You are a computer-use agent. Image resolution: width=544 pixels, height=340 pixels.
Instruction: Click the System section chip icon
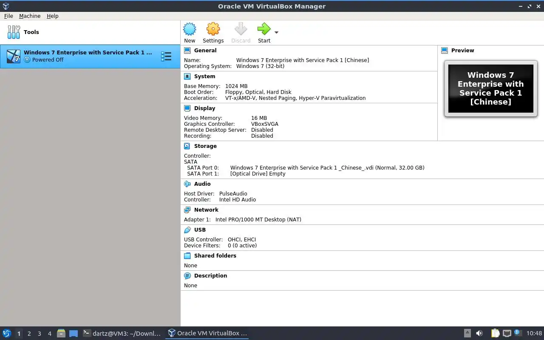coord(187,76)
